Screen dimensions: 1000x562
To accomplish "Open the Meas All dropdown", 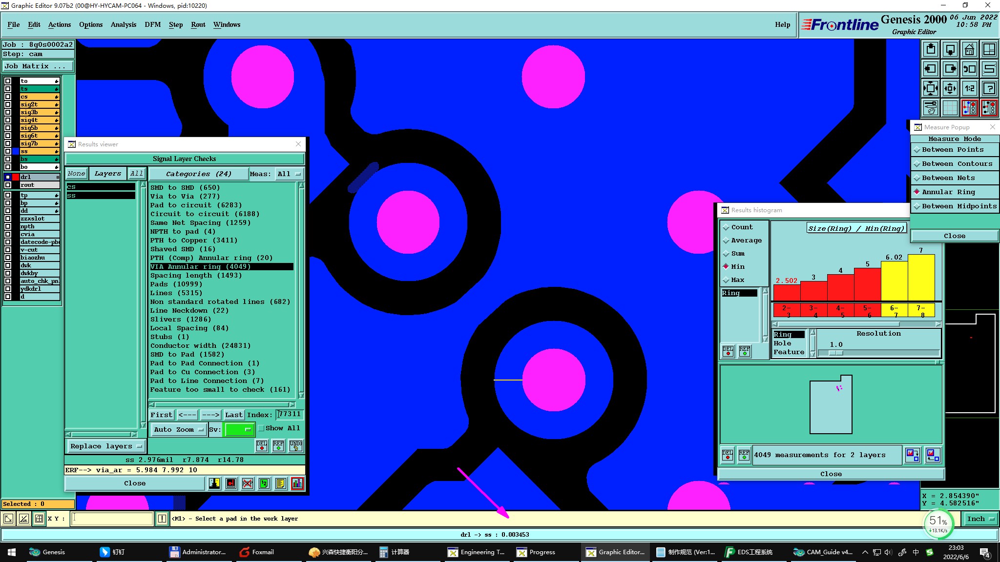I will (x=289, y=174).
